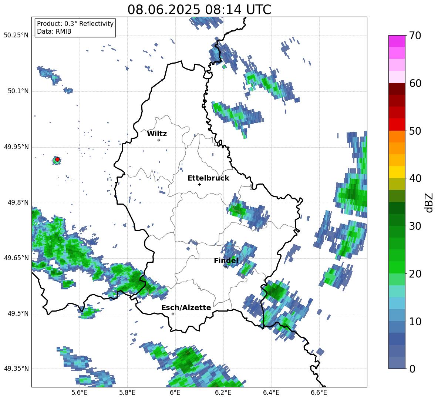The height and width of the screenshot is (400, 438).
Task: Click the Esch/Alzette location cross marker
Action: coord(173,314)
